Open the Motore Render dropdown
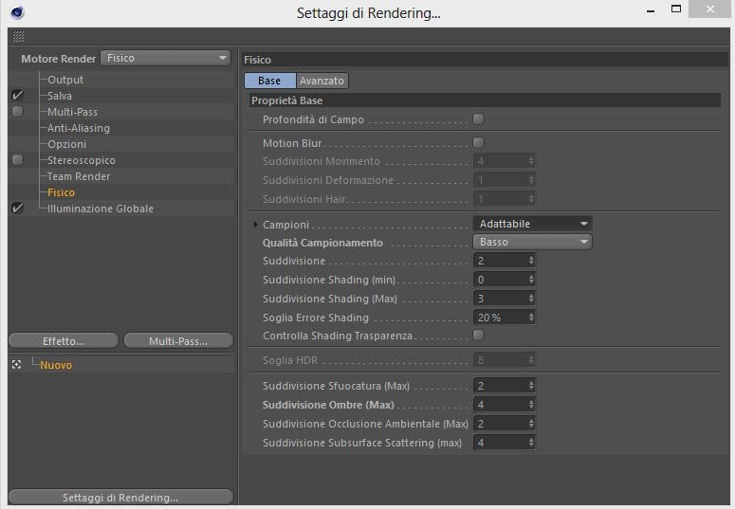 [166, 58]
